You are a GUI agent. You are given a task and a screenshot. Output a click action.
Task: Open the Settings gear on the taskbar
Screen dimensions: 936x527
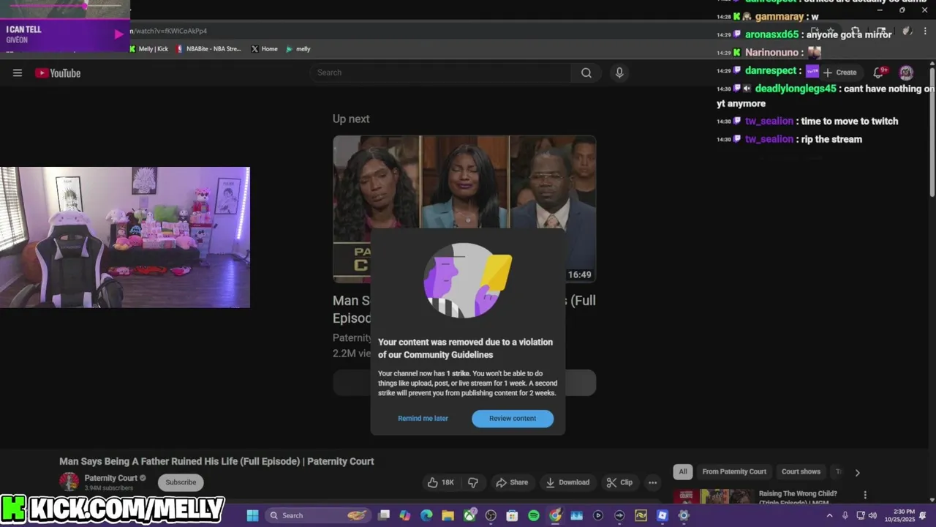click(x=684, y=515)
